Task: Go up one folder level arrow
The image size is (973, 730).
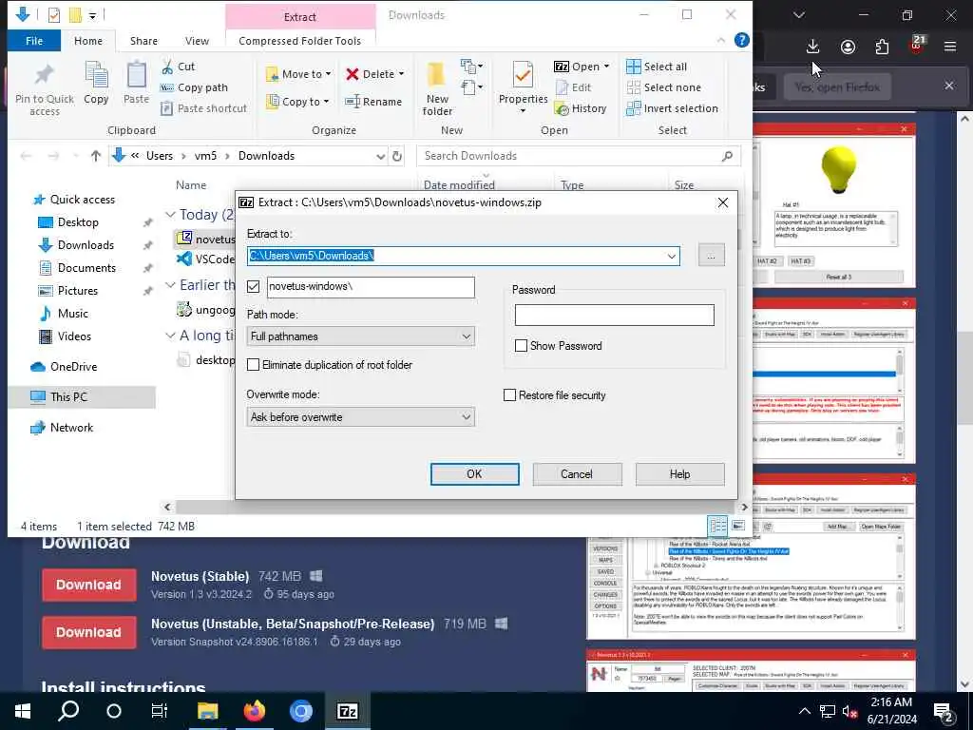Action: (x=95, y=157)
